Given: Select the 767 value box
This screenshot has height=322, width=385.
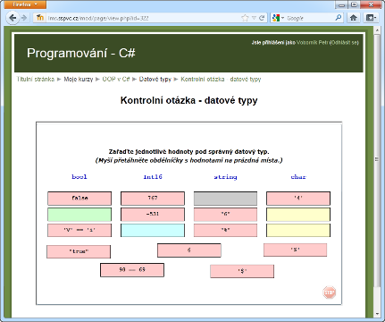Looking at the screenshot, I should coord(153,199).
